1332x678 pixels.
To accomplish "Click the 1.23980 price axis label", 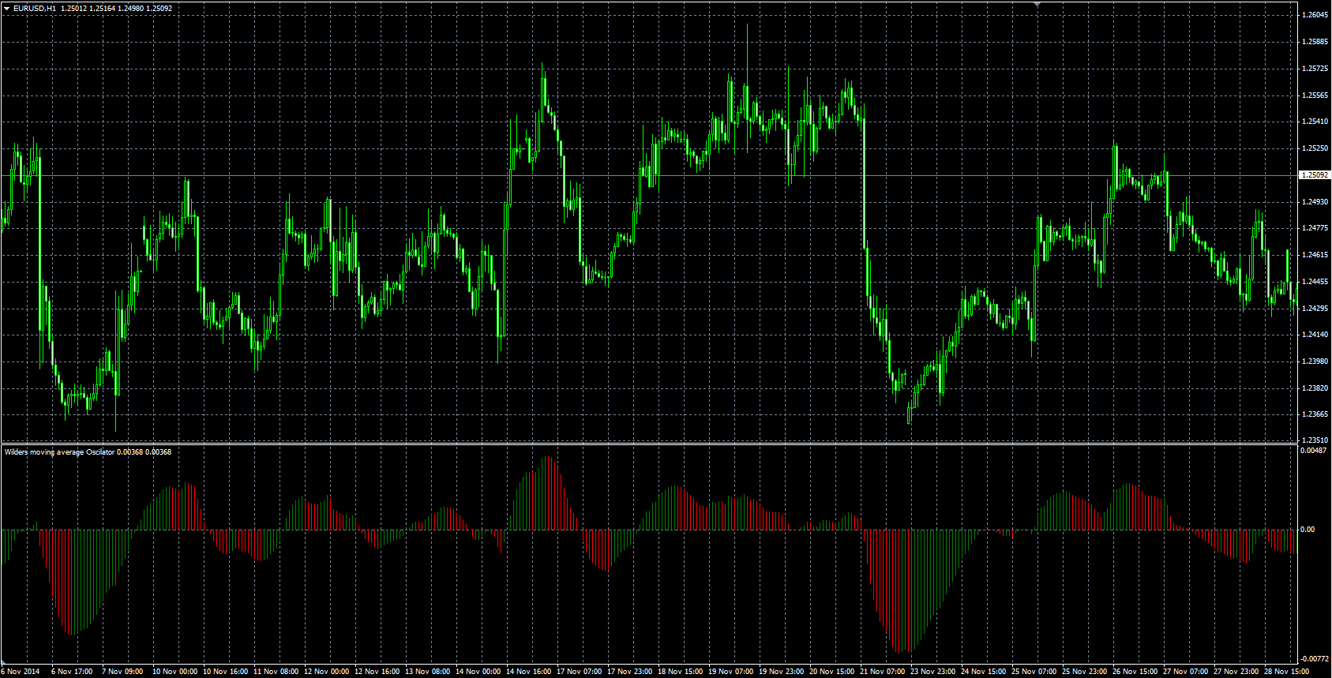I will (x=1315, y=361).
